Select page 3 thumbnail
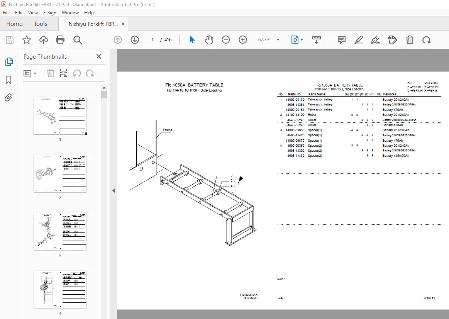 60,231
